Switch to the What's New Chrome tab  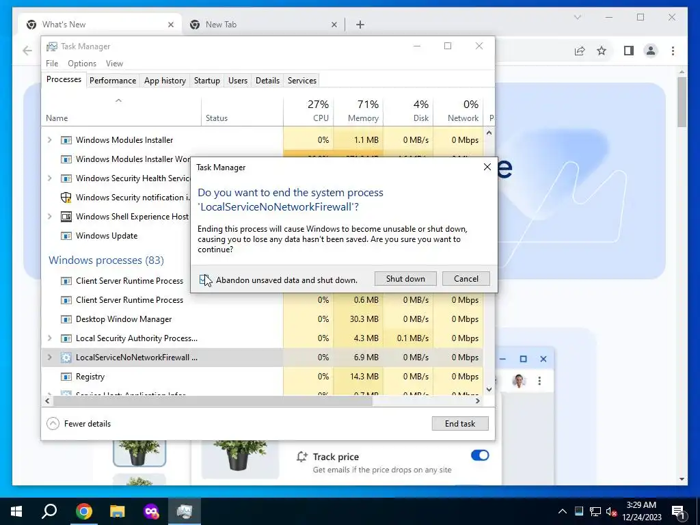pos(100,25)
